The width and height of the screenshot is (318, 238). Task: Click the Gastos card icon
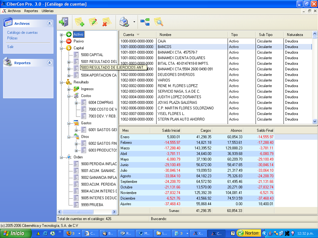click(x=76, y=123)
